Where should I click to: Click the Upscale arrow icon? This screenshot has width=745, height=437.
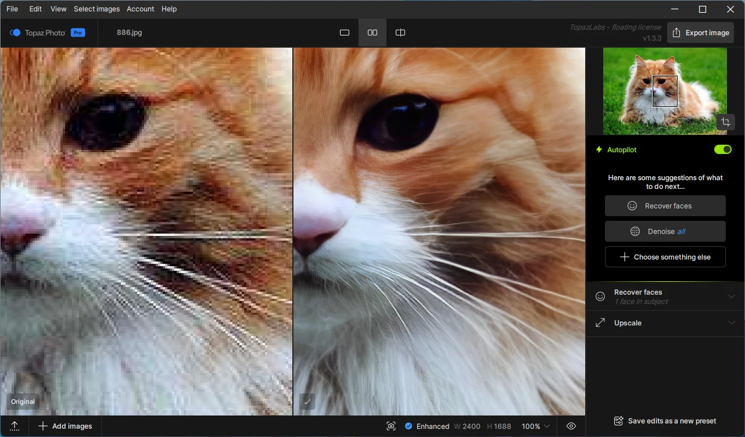point(600,323)
